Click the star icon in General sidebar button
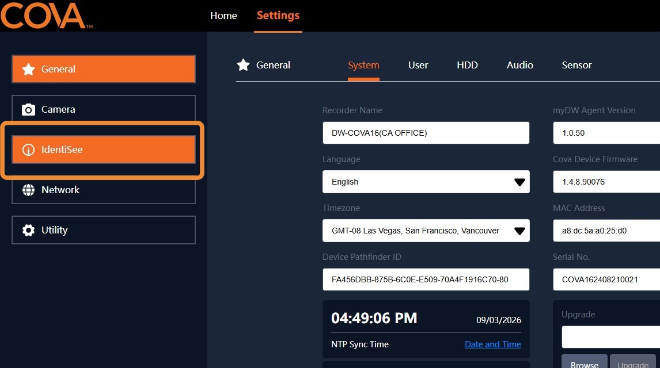660x368 pixels. click(28, 69)
